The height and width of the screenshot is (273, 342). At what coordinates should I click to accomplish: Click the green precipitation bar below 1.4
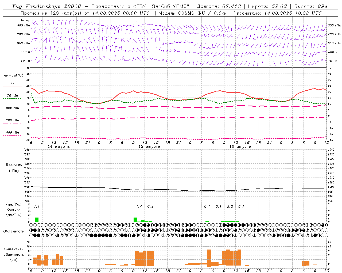point(135,220)
